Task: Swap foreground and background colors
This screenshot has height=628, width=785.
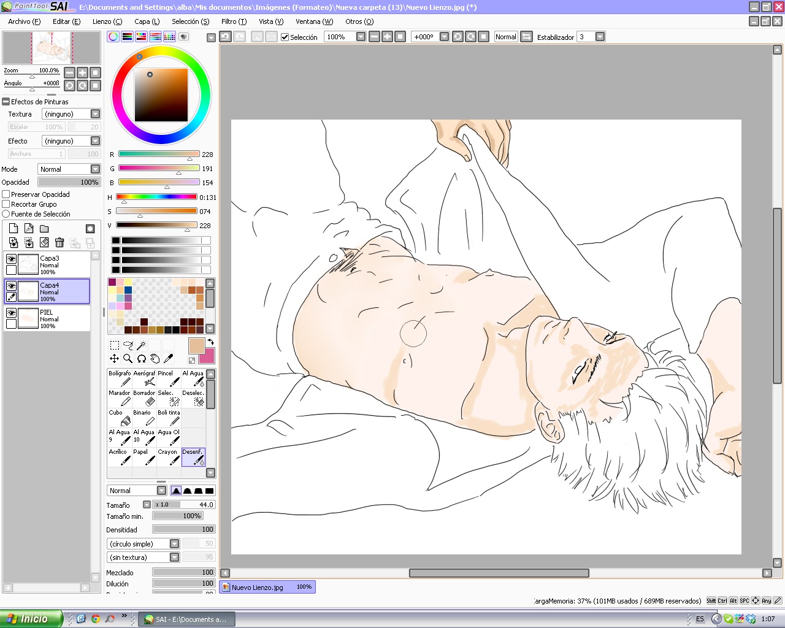Action: pyautogui.click(x=210, y=342)
